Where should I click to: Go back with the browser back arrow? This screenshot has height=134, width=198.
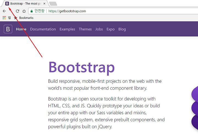click(4, 11)
